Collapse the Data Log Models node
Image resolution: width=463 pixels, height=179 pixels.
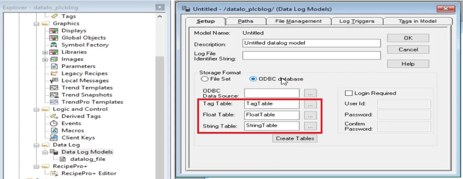point(45,152)
